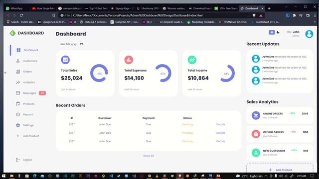Open a new browser tab
Image resolution: width=319 pixels, height=179 pixels.
click(x=269, y=8)
